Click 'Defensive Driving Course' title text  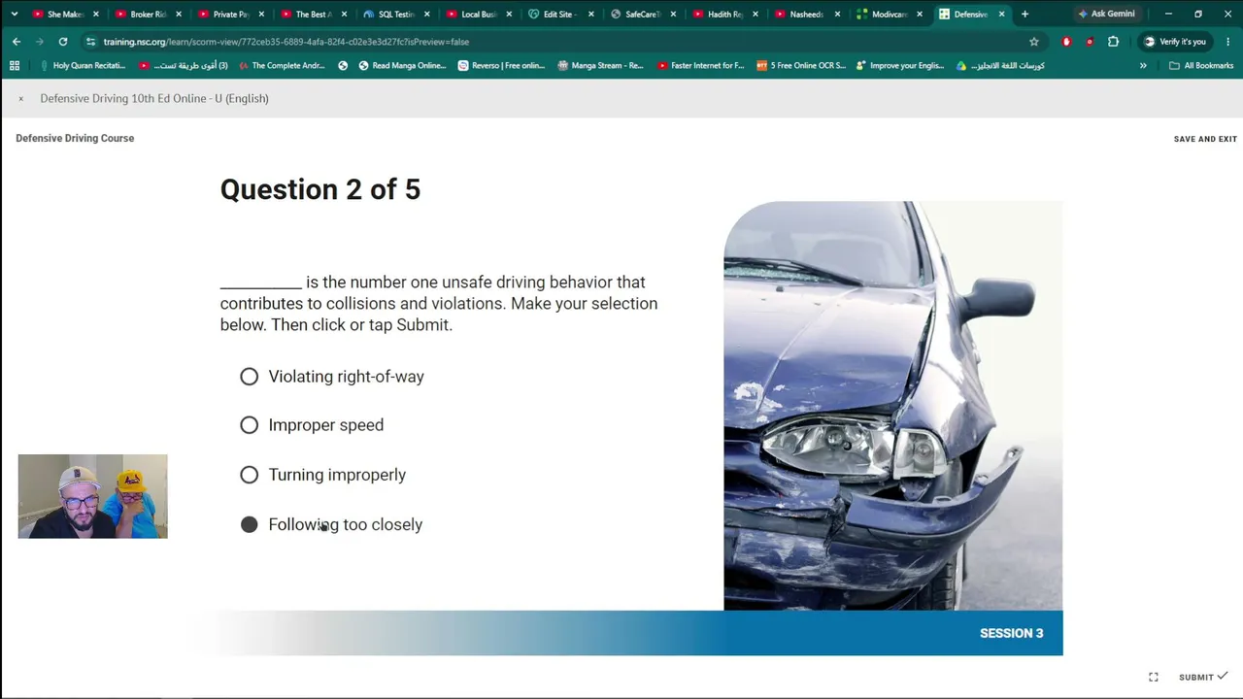pos(75,139)
